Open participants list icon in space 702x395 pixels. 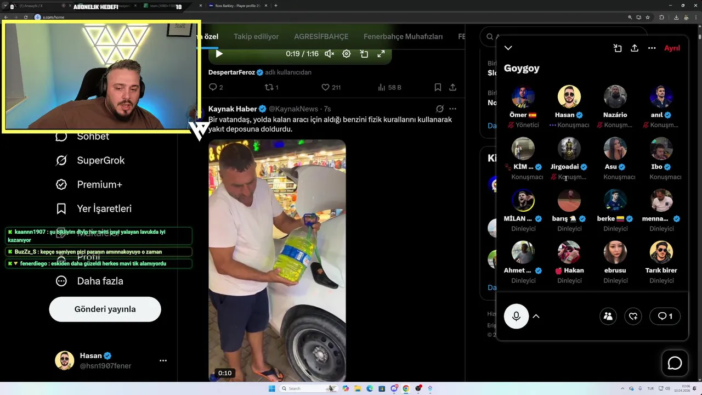(608, 316)
